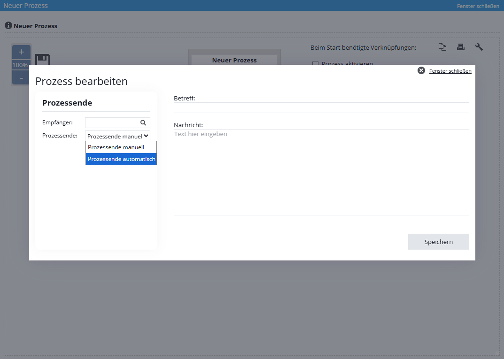Click the zoom out minus button
504x359 pixels.
21,78
